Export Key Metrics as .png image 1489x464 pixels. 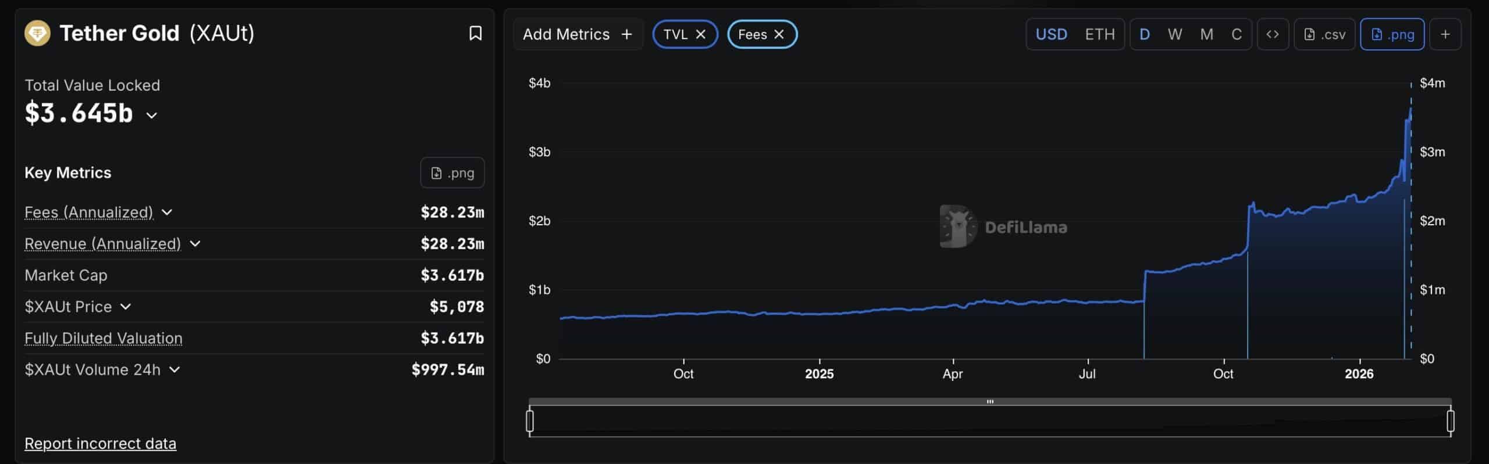(x=452, y=172)
